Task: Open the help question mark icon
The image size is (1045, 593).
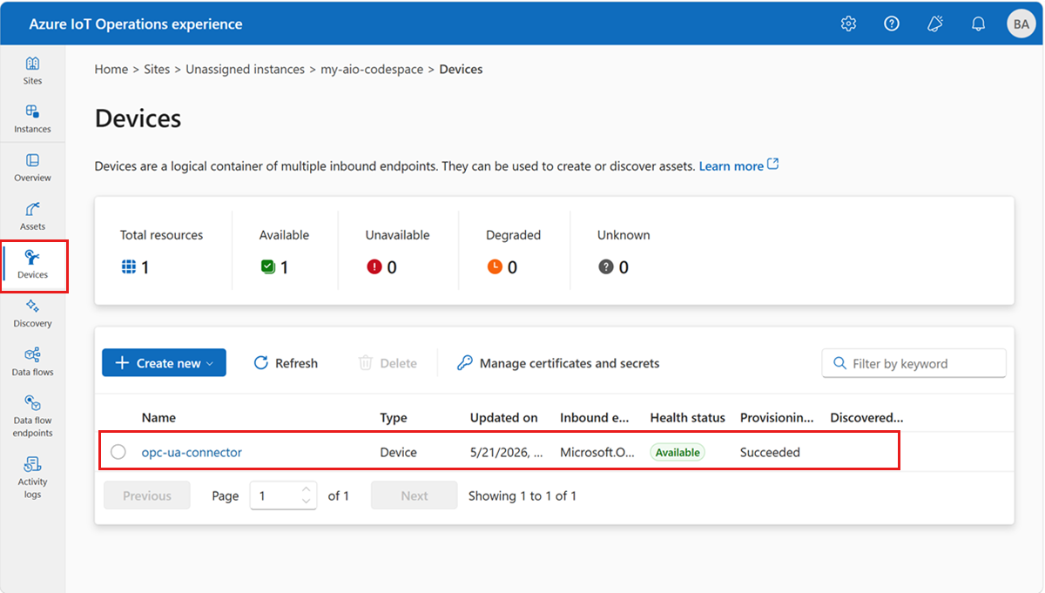Action: [x=892, y=24]
